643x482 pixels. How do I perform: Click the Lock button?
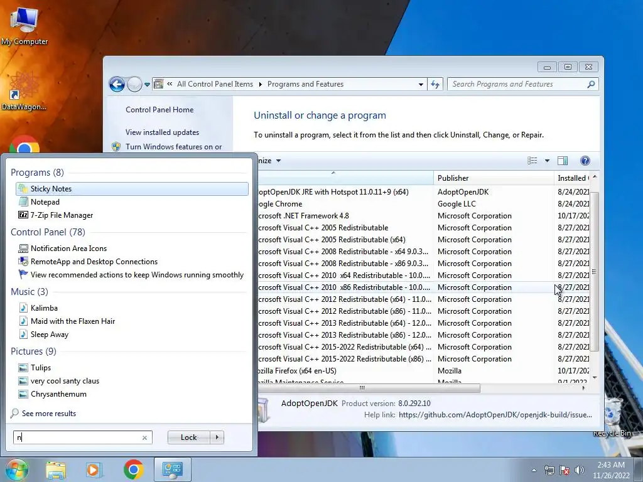click(188, 437)
